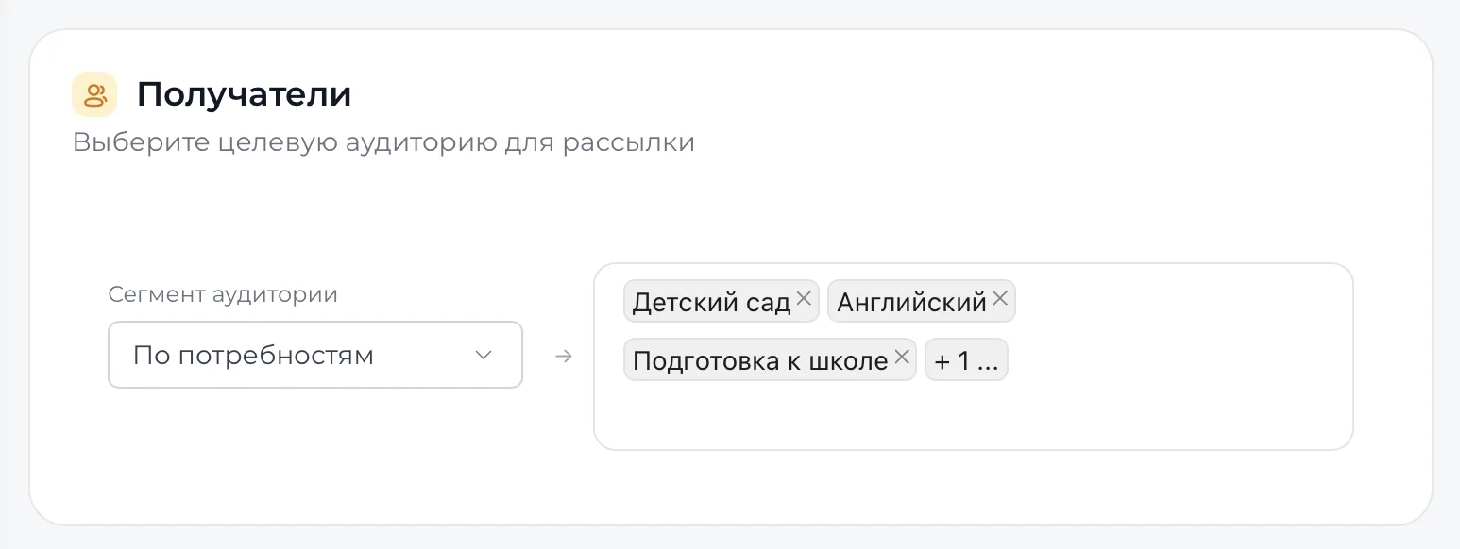This screenshot has width=1460, height=549.
Task: Click the blank space below Подготовка к школе tag
Action: [770, 413]
